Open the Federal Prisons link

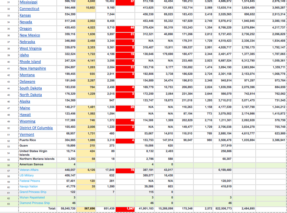pos(29,181)
